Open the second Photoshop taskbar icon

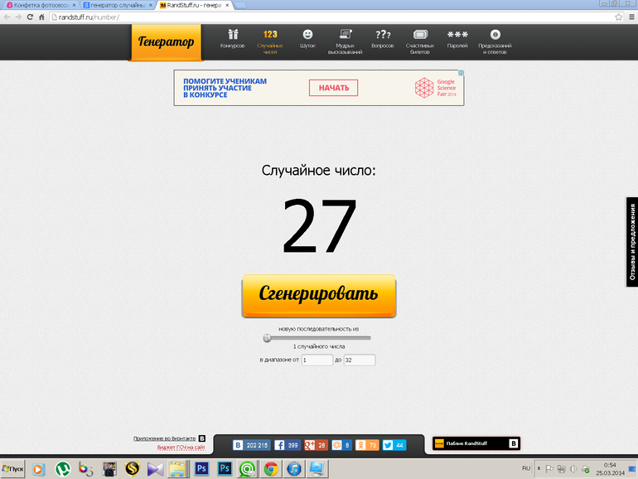pos(225,469)
